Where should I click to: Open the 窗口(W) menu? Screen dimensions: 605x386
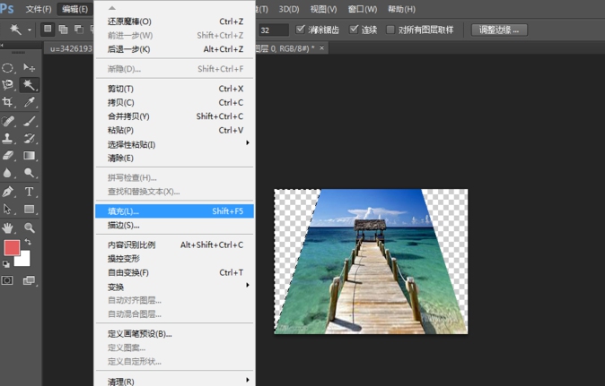tap(363, 9)
